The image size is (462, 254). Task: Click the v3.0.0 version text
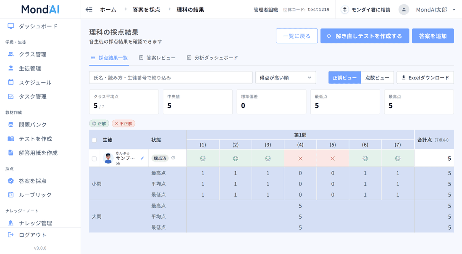(40, 248)
